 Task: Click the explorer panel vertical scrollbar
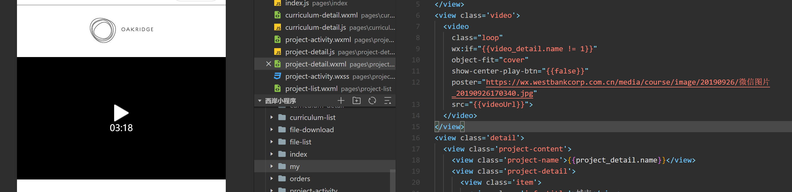[393, 181]
